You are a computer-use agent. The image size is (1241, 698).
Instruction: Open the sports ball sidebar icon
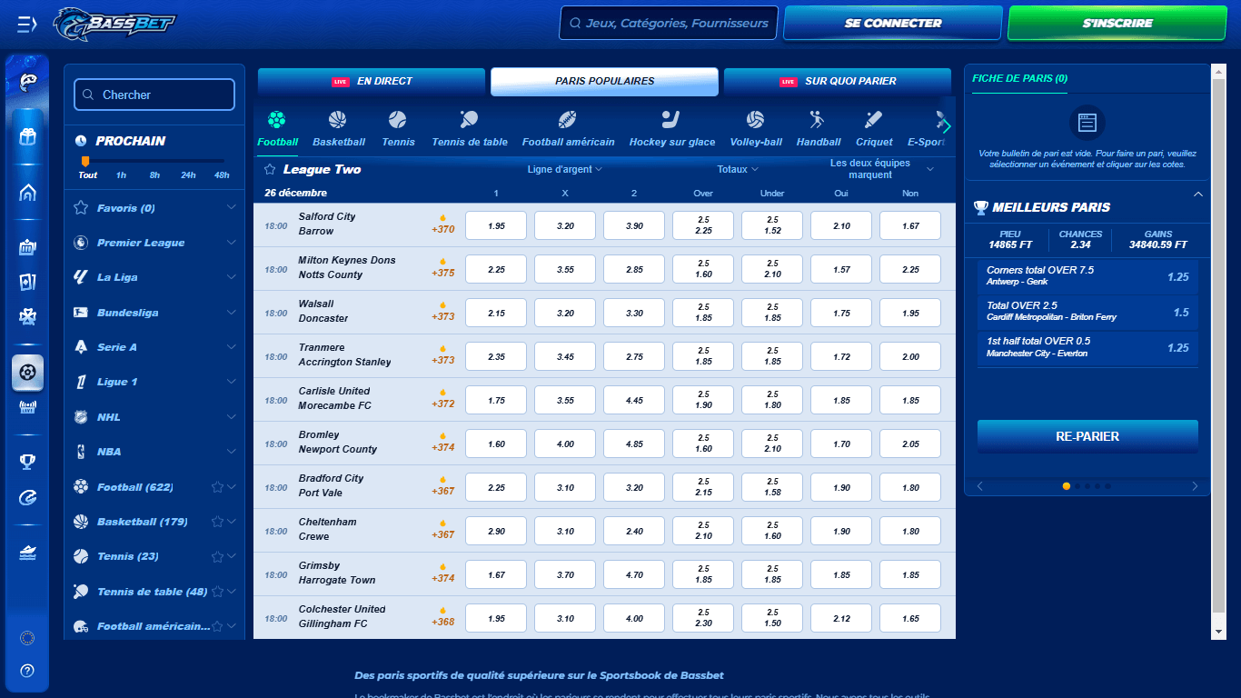27,373
